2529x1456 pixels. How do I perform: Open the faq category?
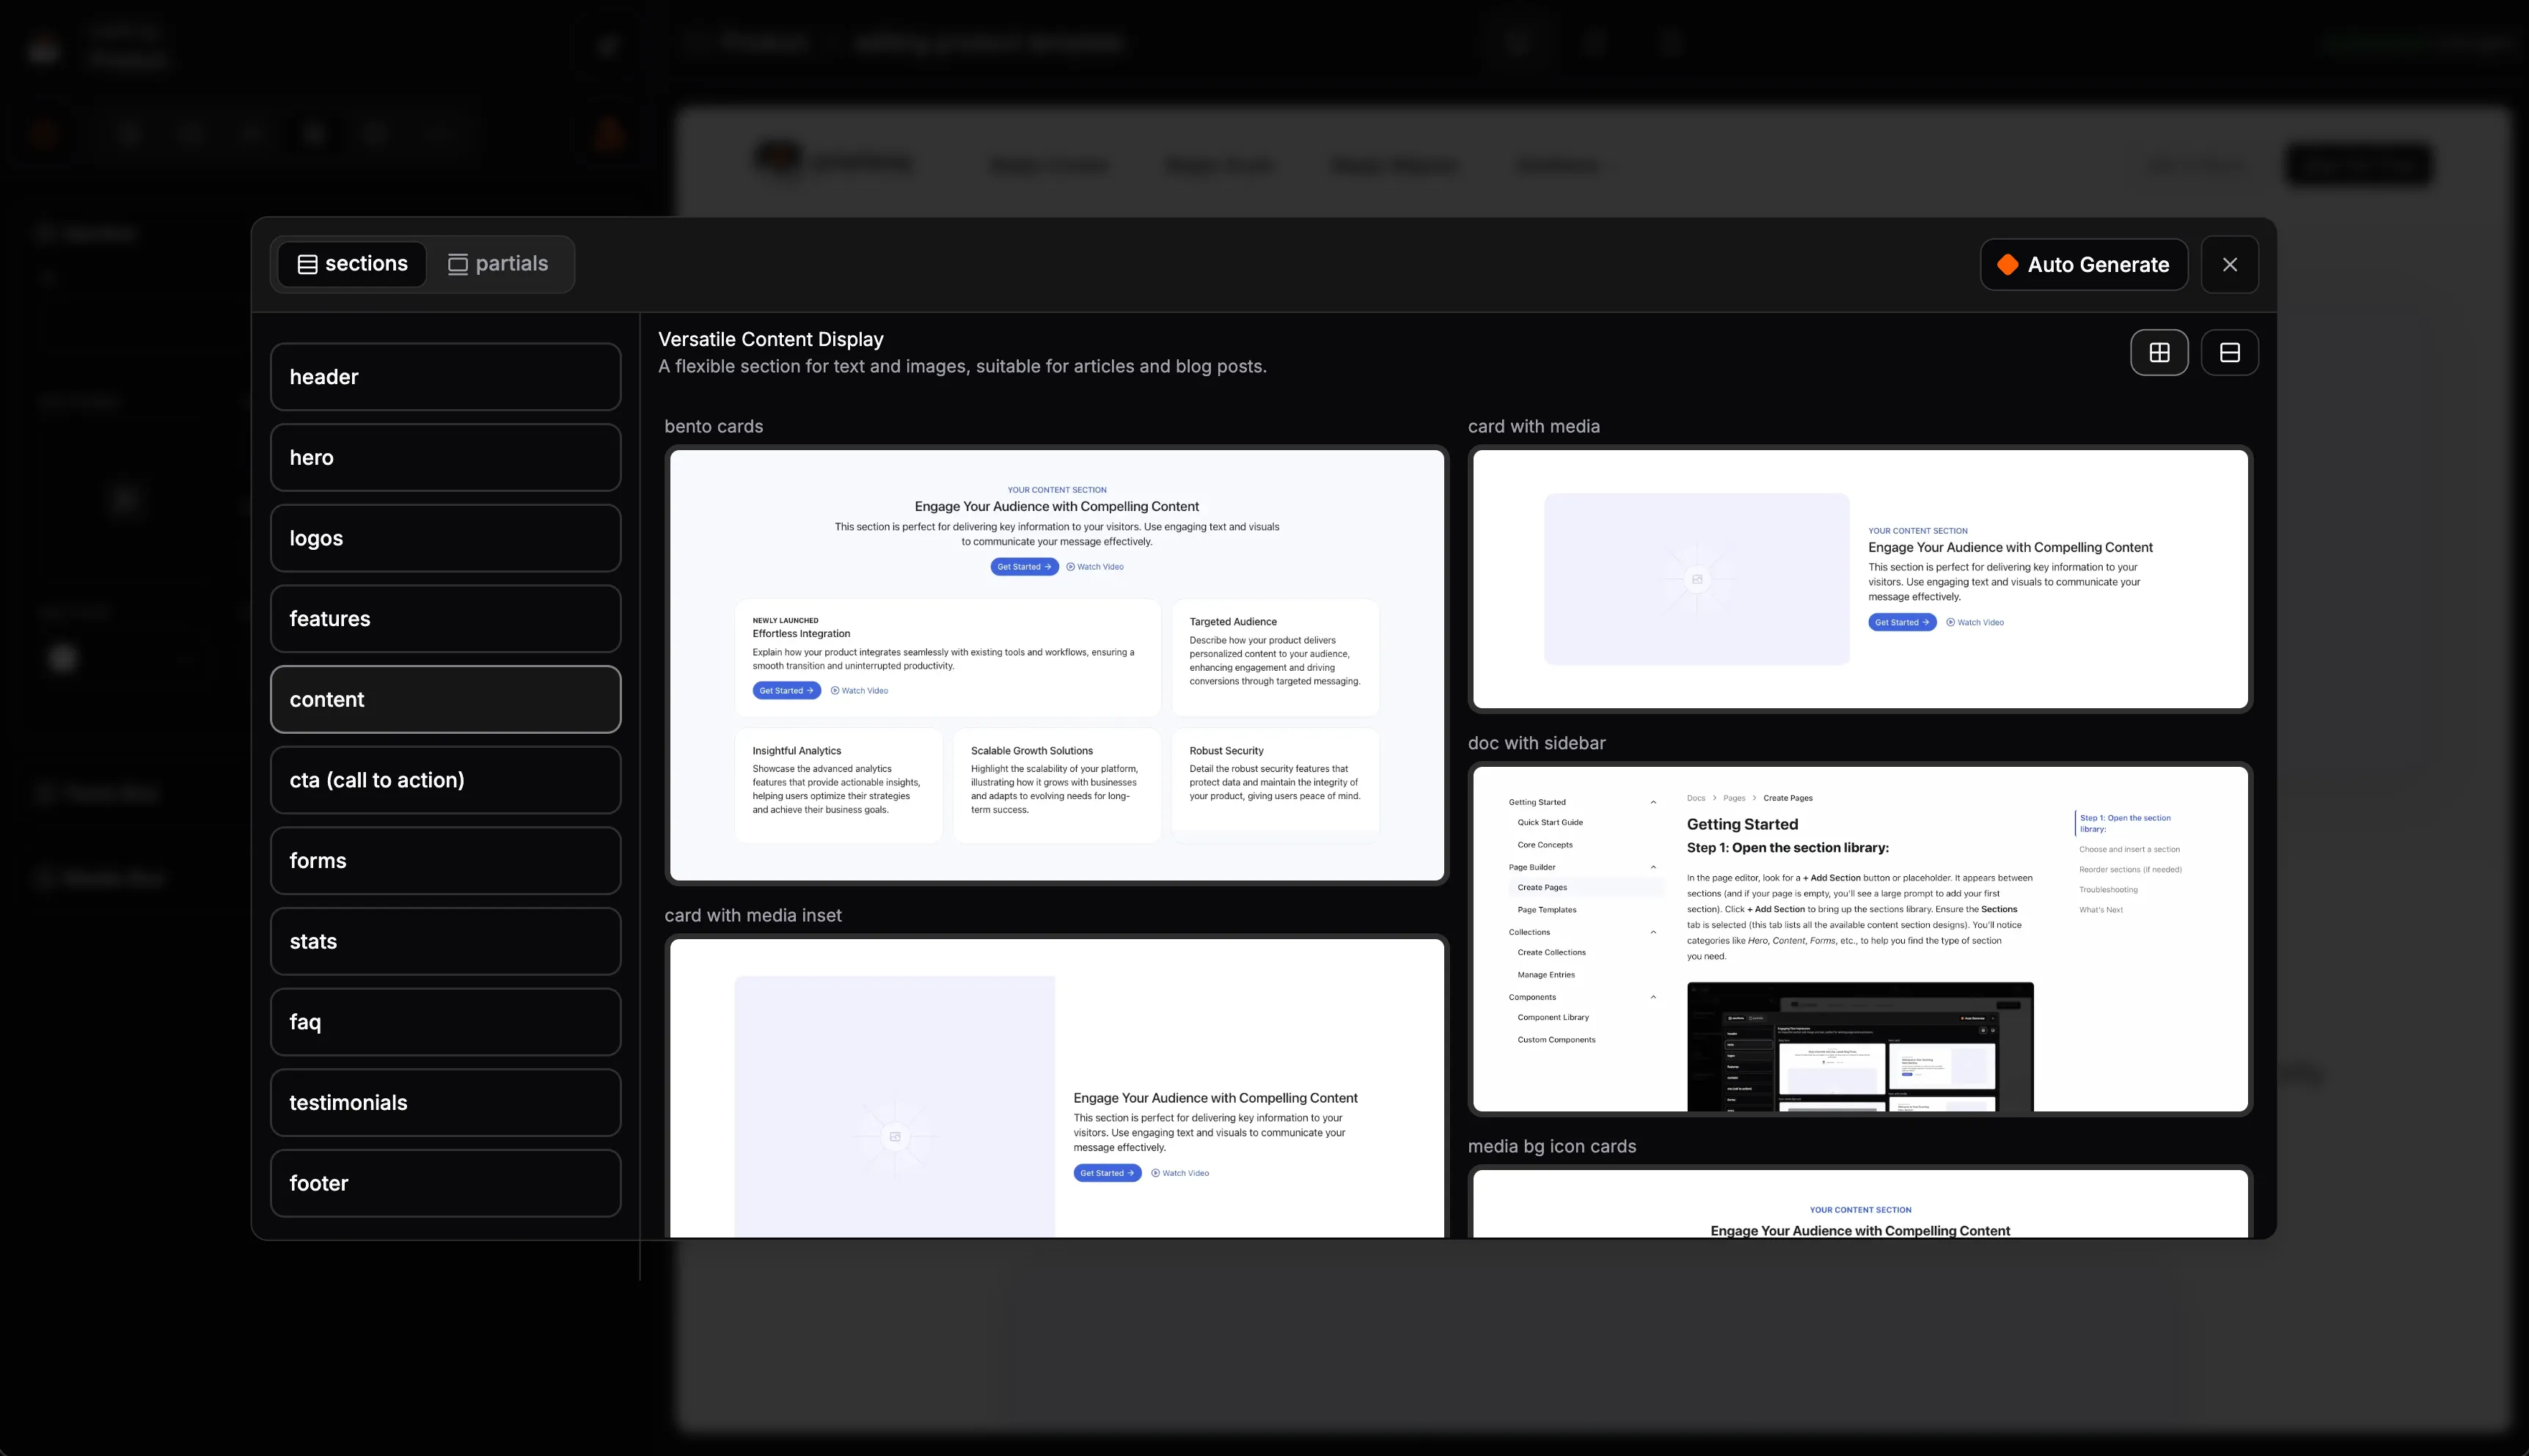point(445,1022)
